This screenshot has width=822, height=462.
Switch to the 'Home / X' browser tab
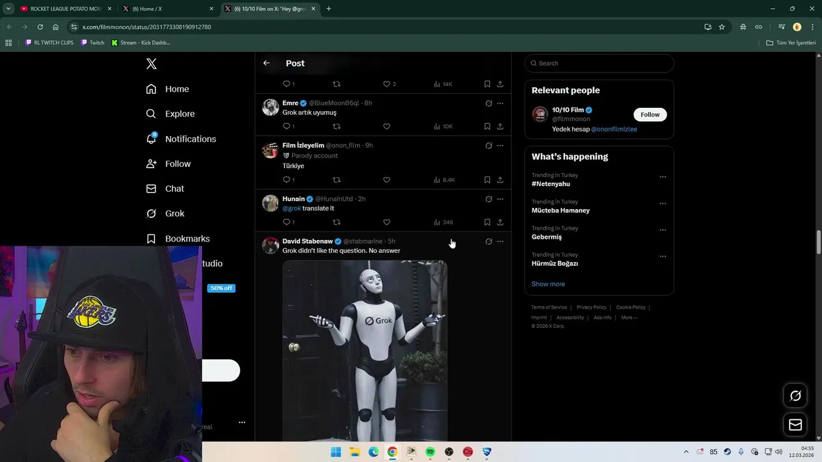tap(167, 9)
